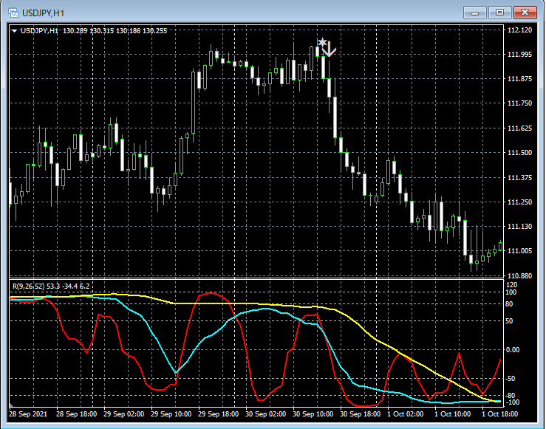
Task: Click the 111.500 price scale label
Action: tap(520, 153)
